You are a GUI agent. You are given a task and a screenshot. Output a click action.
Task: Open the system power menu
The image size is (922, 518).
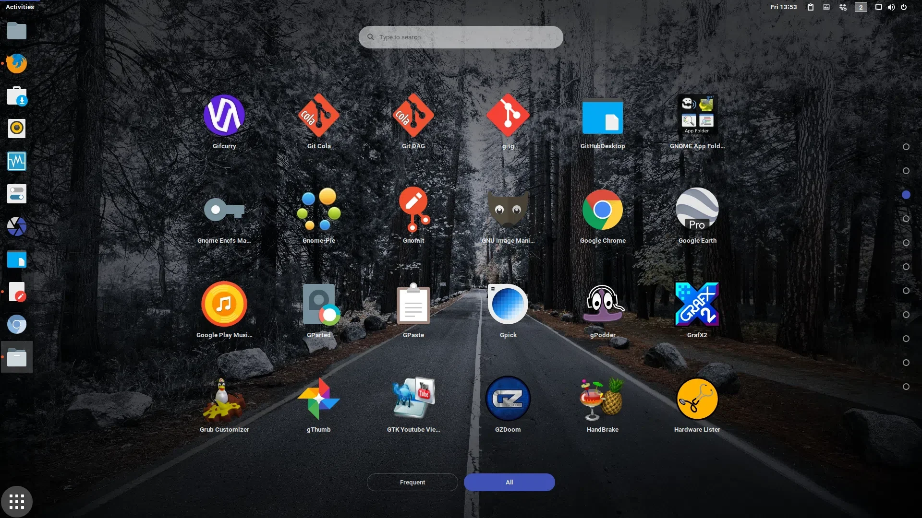(x=903, y=7)
